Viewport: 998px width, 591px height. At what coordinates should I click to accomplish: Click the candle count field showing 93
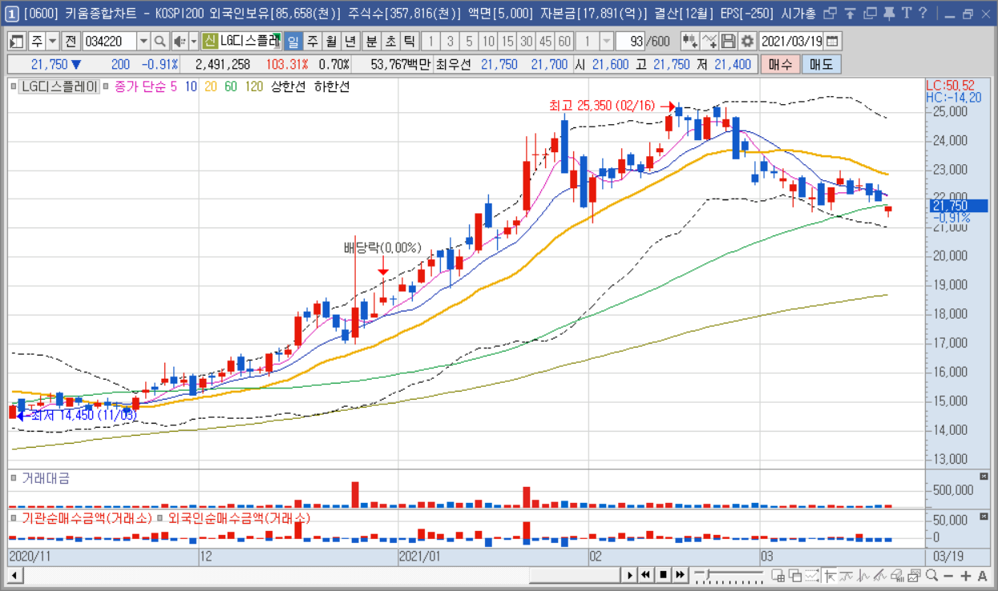click(630, 41)
